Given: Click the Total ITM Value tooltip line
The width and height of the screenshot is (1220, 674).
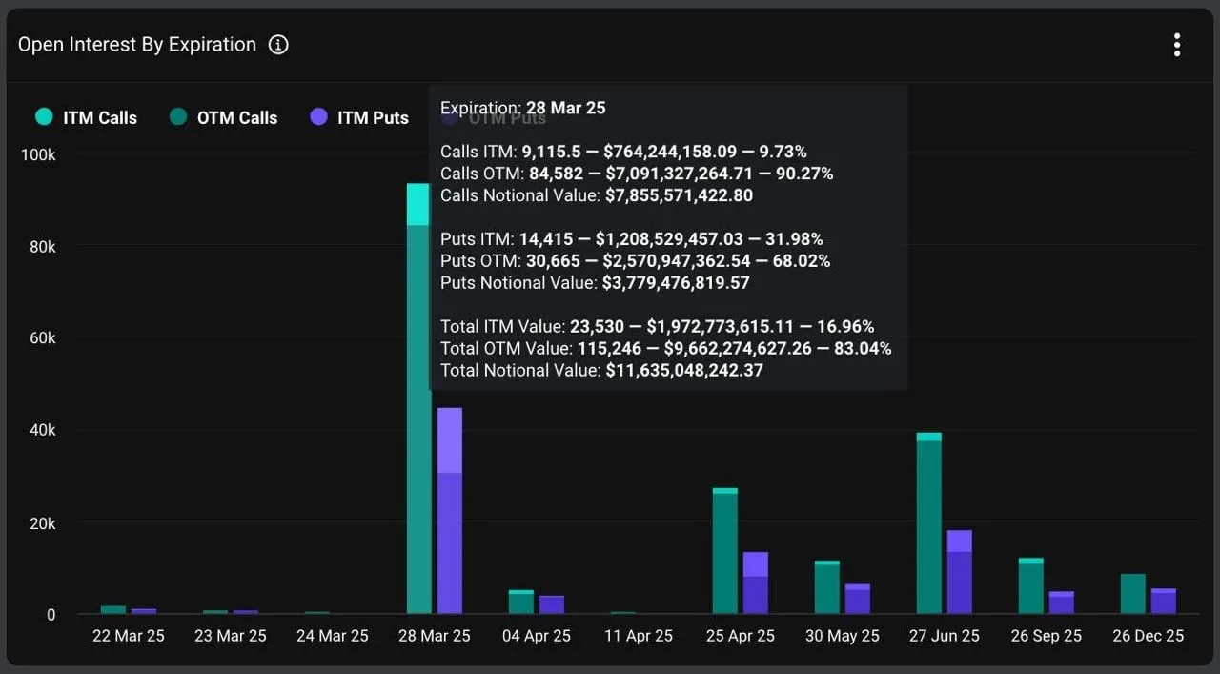Looking at the screenshot, I should 658,327.
